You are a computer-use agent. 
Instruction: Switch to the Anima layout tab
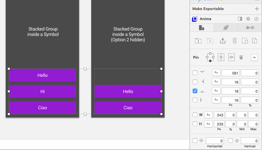tap(202, 28)
